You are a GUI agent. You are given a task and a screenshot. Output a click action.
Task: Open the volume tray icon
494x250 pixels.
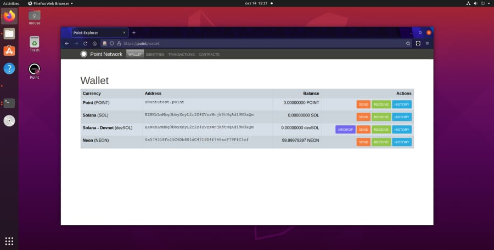point(475,3)
